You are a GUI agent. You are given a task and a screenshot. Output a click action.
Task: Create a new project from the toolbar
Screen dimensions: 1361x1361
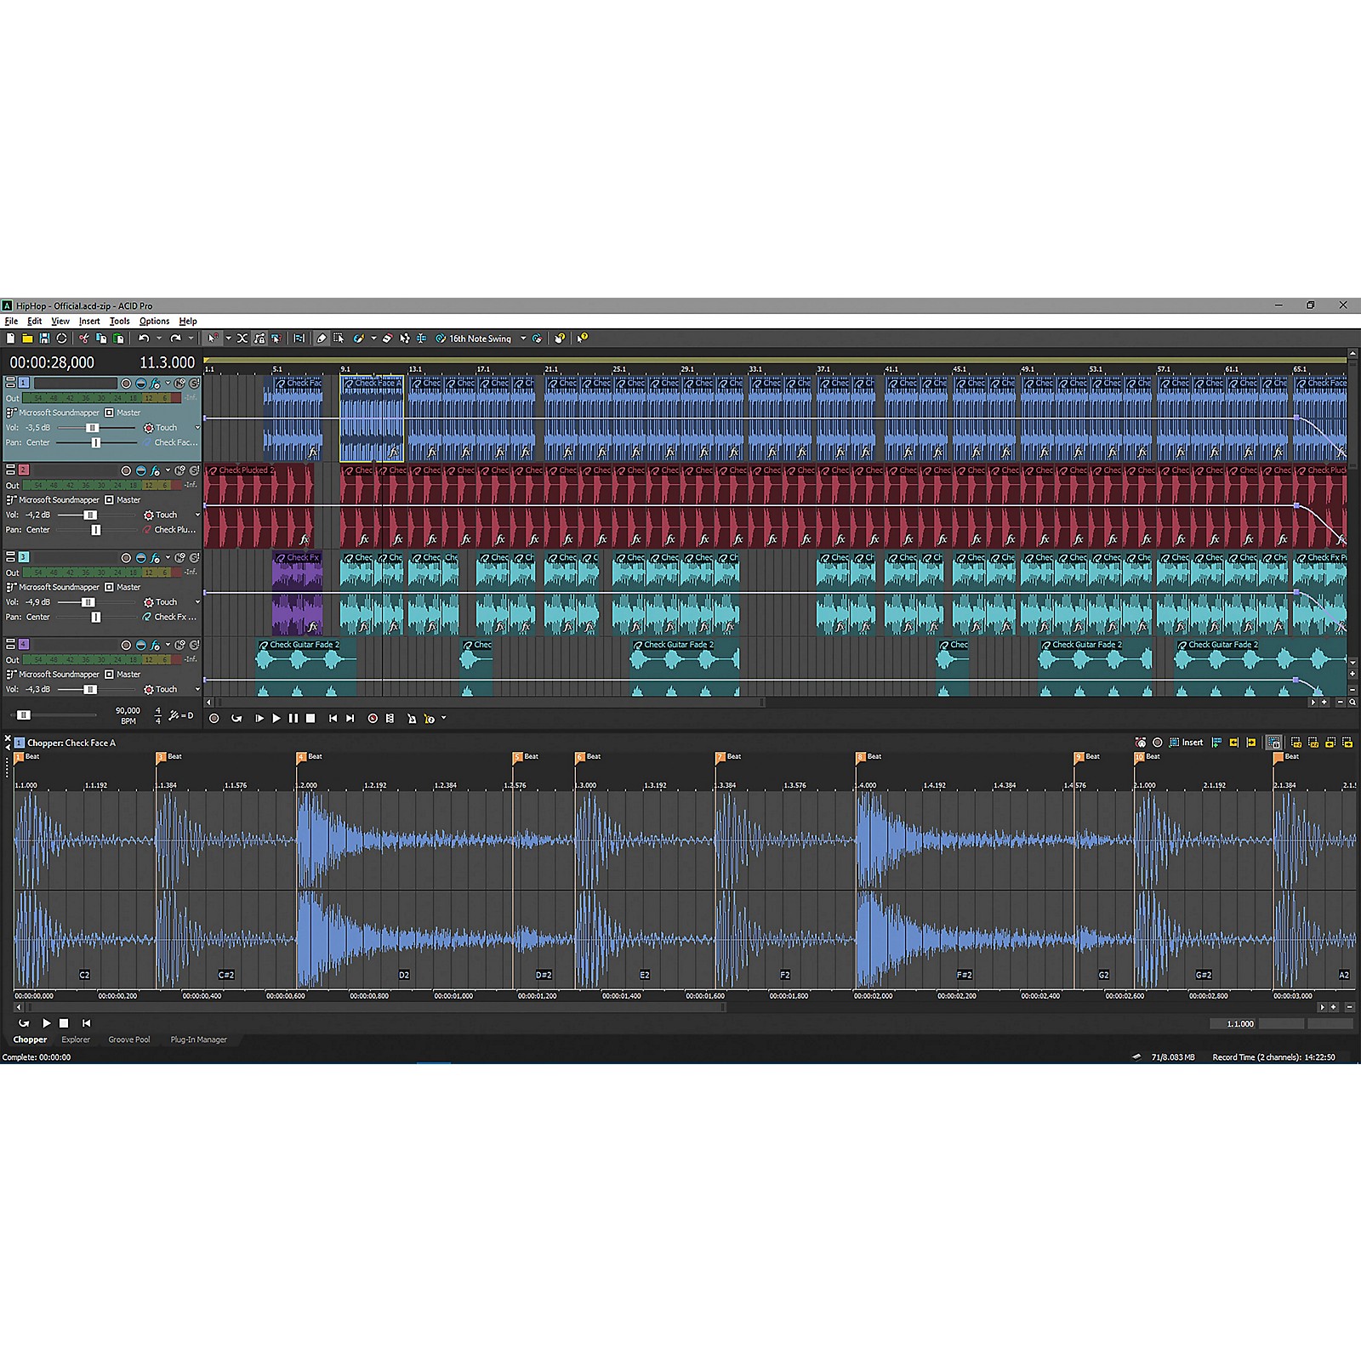10,339
